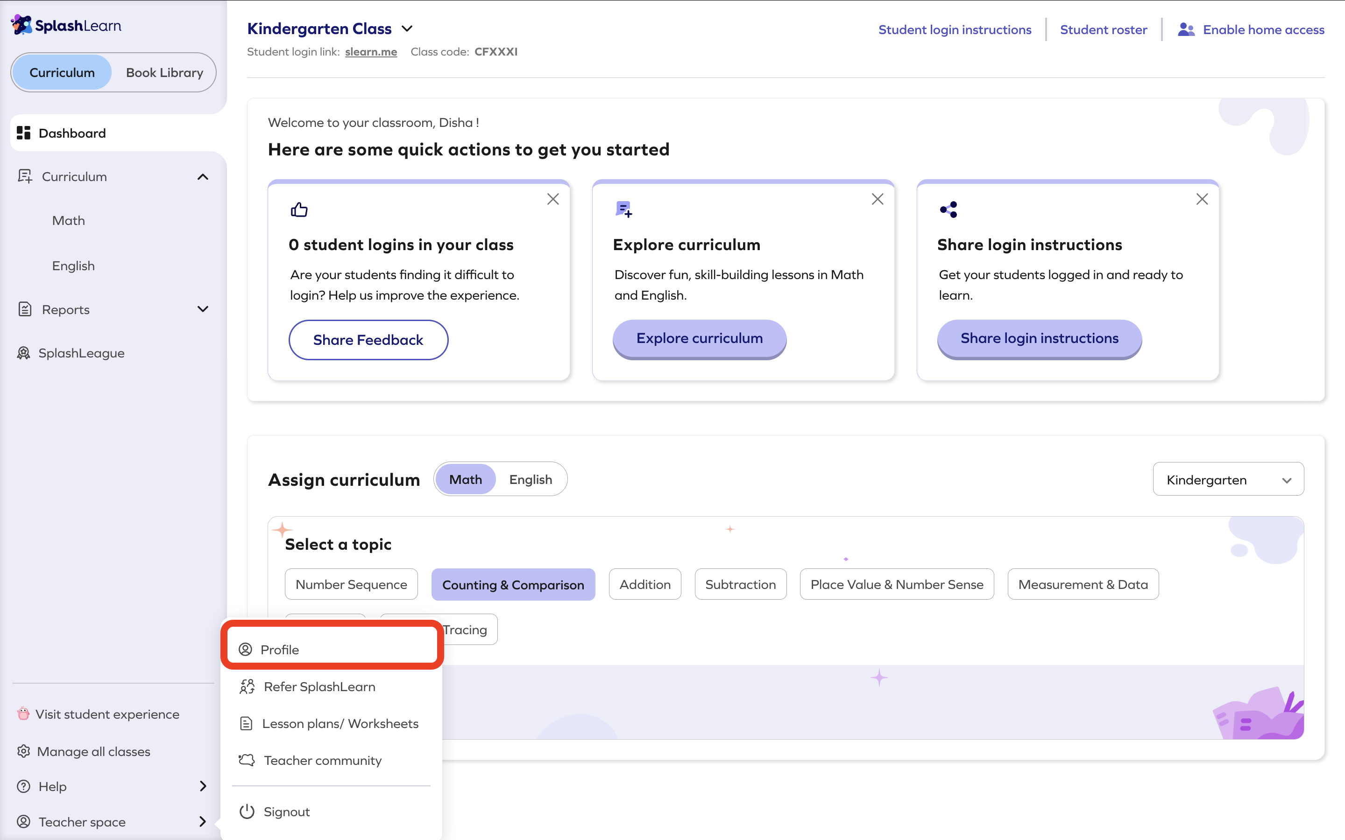
Task: Click the Share Feedback button
Action: (x=368, y=340)
